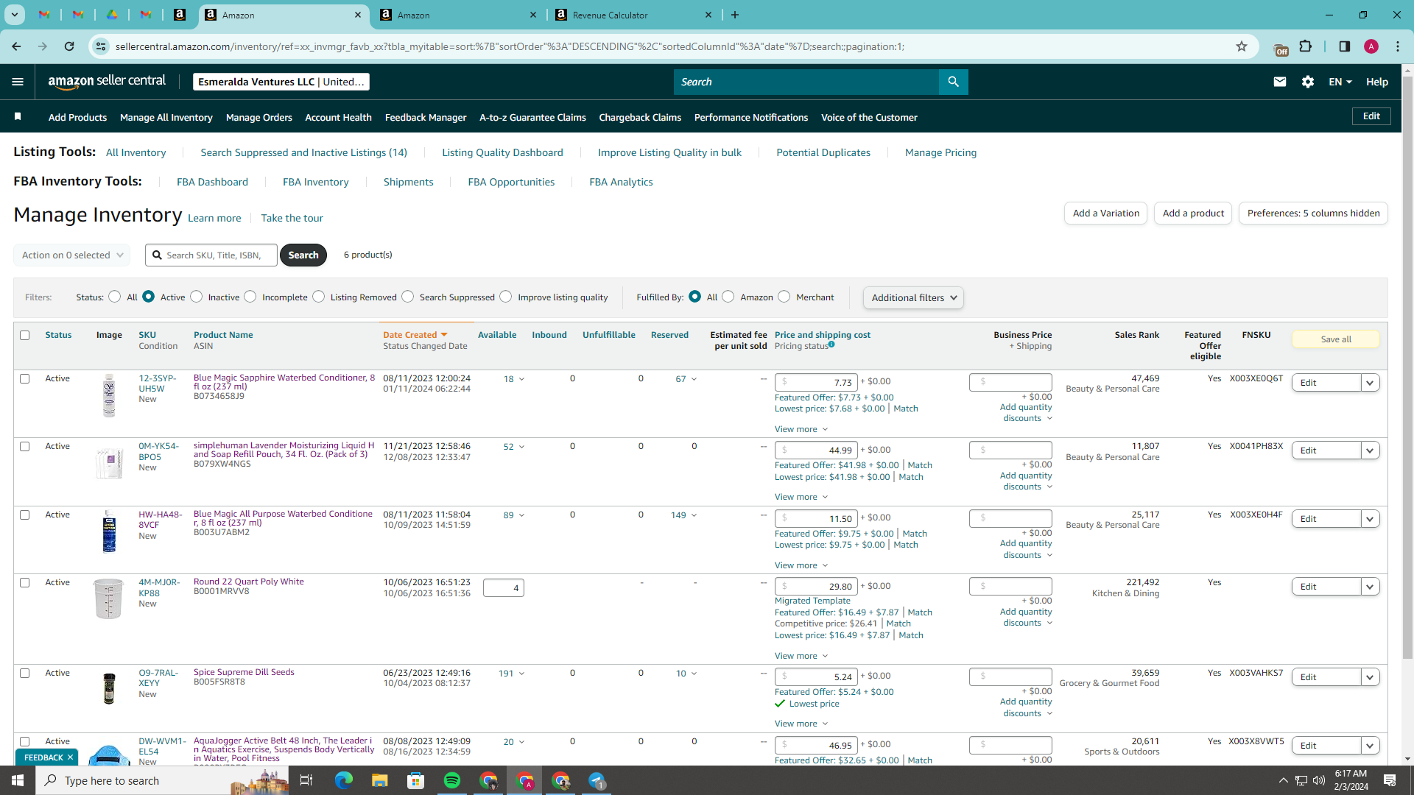Open Microsoft Edge from the taskbar

click(x=344, y=780)
